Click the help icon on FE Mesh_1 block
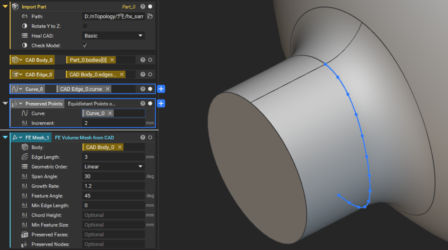448x250 pixels. click(x=143, y=138)
